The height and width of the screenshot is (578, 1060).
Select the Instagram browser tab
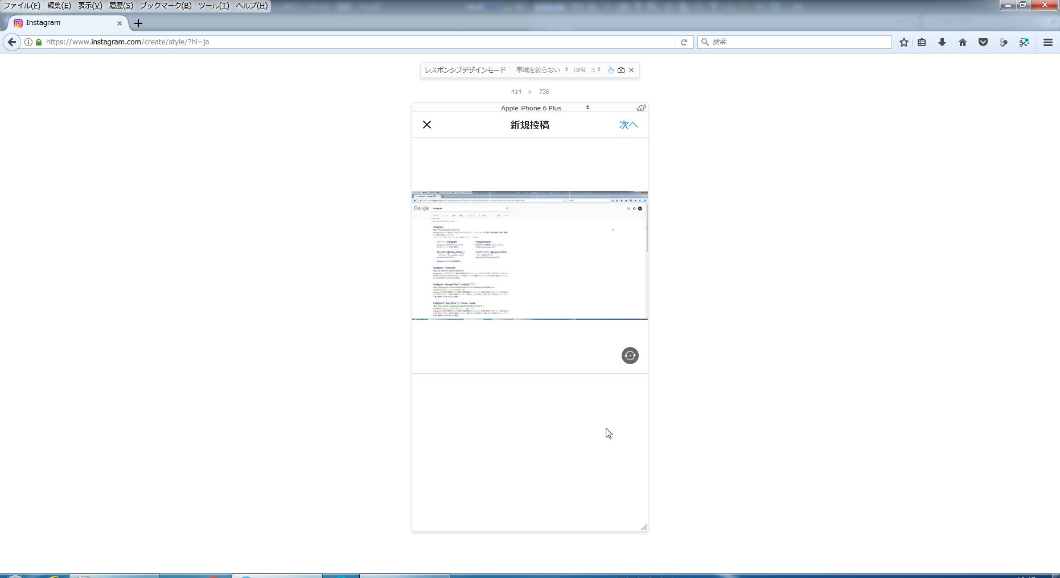click(x=67, y=23)
